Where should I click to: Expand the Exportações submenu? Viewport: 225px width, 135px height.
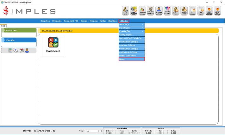point(132,31)
